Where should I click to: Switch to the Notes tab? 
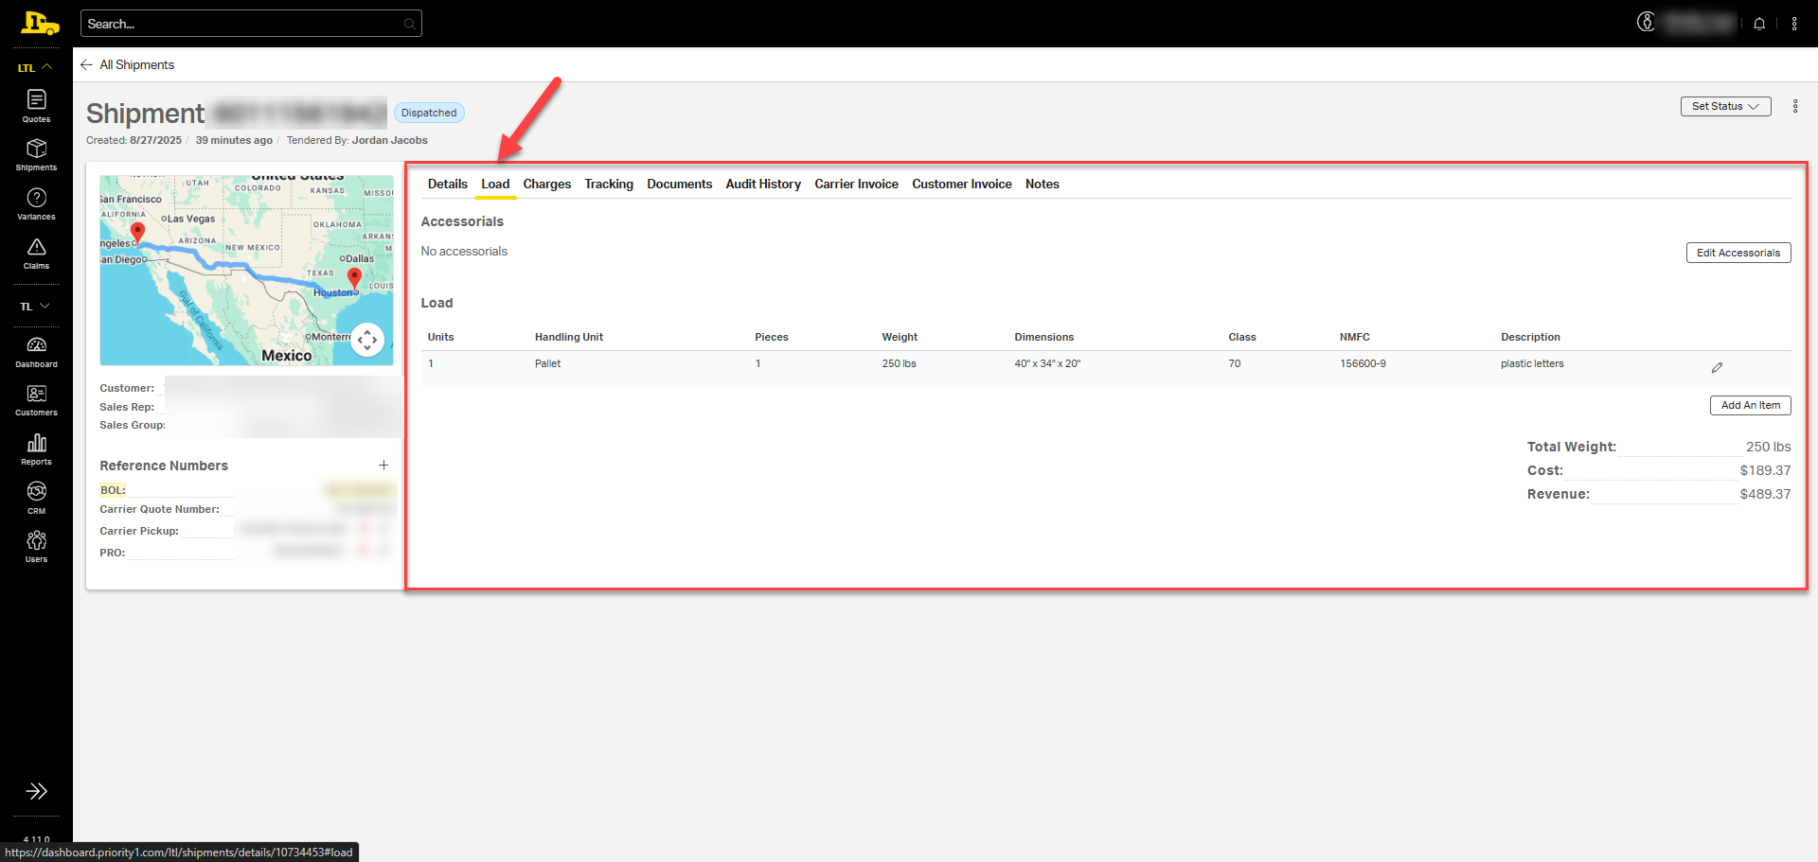click(1043, 184)
